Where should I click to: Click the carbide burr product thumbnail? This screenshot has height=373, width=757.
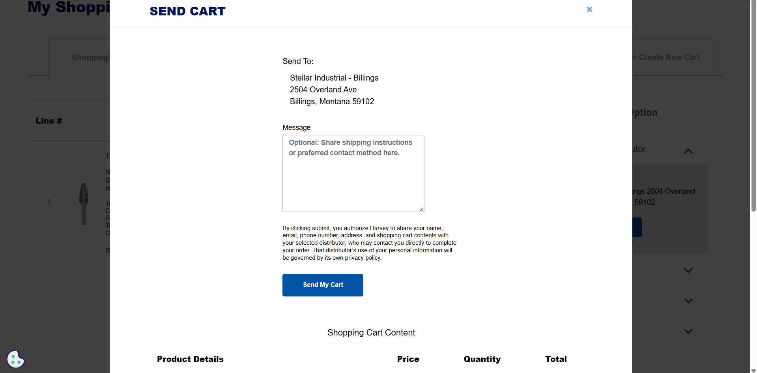pyautogui.click(x=84, y=203)
